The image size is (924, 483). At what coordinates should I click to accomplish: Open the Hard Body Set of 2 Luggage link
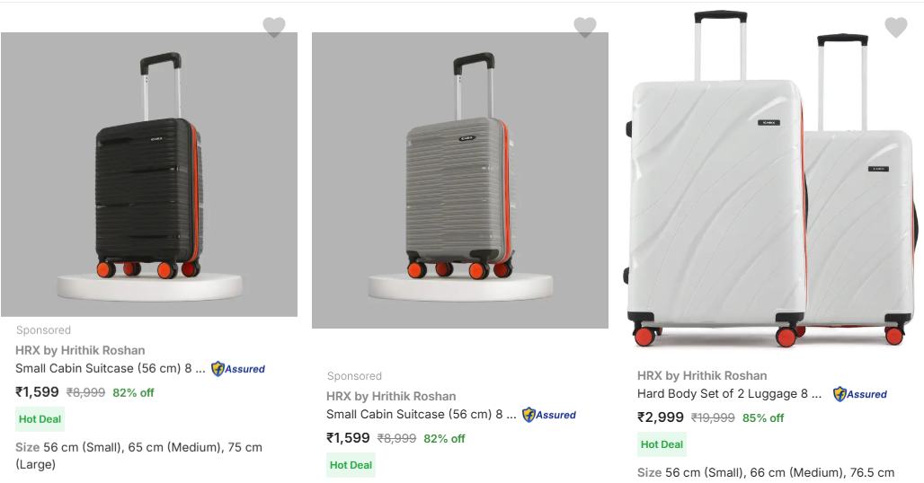[x=729, y=393]
